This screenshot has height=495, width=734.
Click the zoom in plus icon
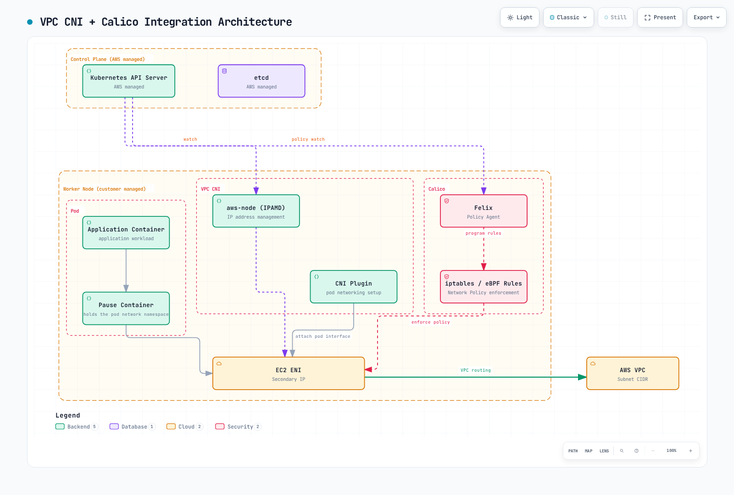(690, 451)
